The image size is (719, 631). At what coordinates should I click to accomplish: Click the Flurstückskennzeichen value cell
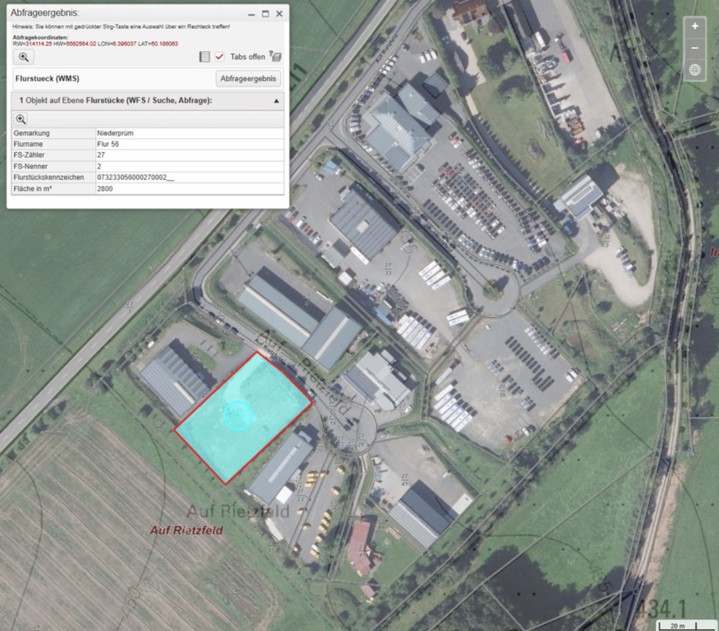click(135, 178)
